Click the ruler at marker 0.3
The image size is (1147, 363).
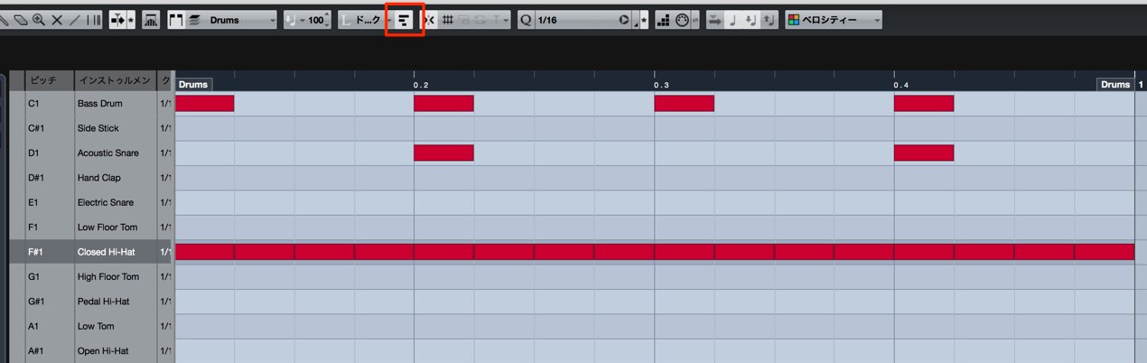point(660,84)
